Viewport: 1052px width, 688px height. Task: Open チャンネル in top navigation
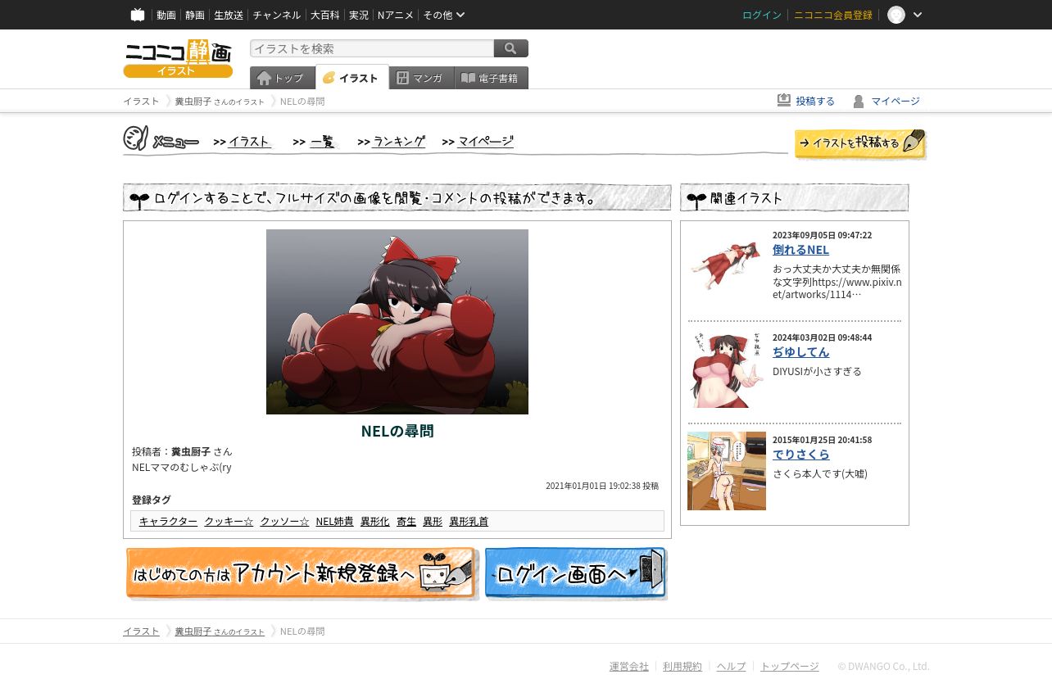(x=277, y=15)
